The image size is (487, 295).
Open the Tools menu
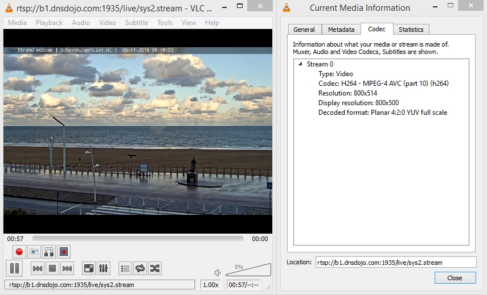click(x=165, y=23)
